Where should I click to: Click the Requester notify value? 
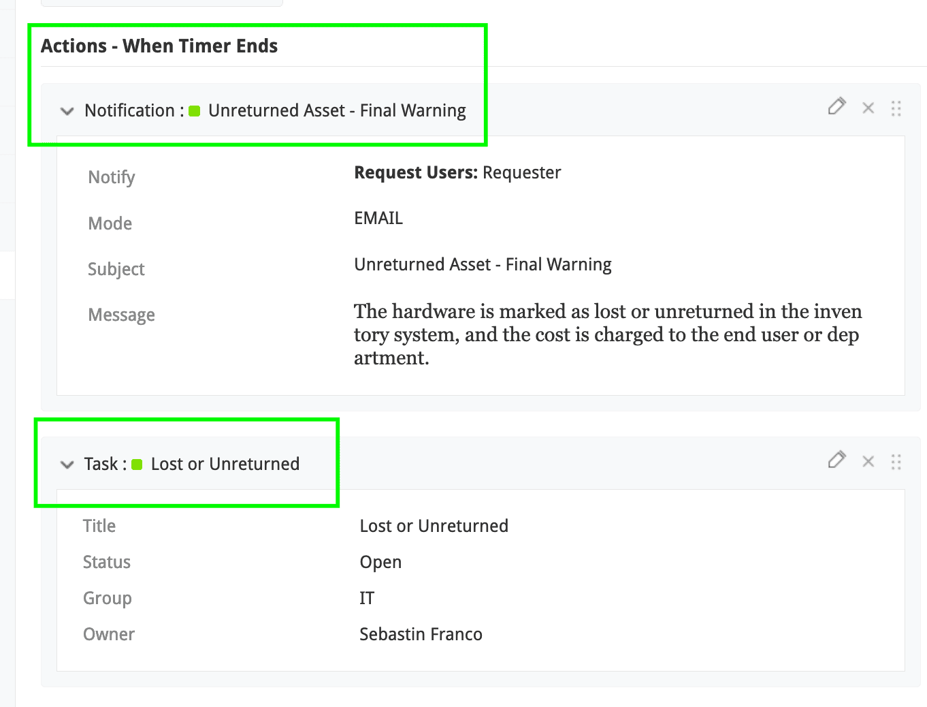(x=521, y=173)
